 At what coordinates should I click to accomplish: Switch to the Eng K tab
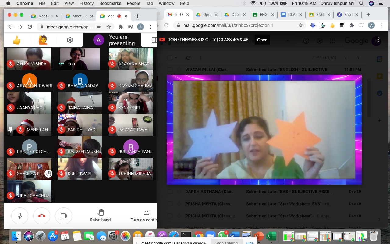[x=348, y=15]
